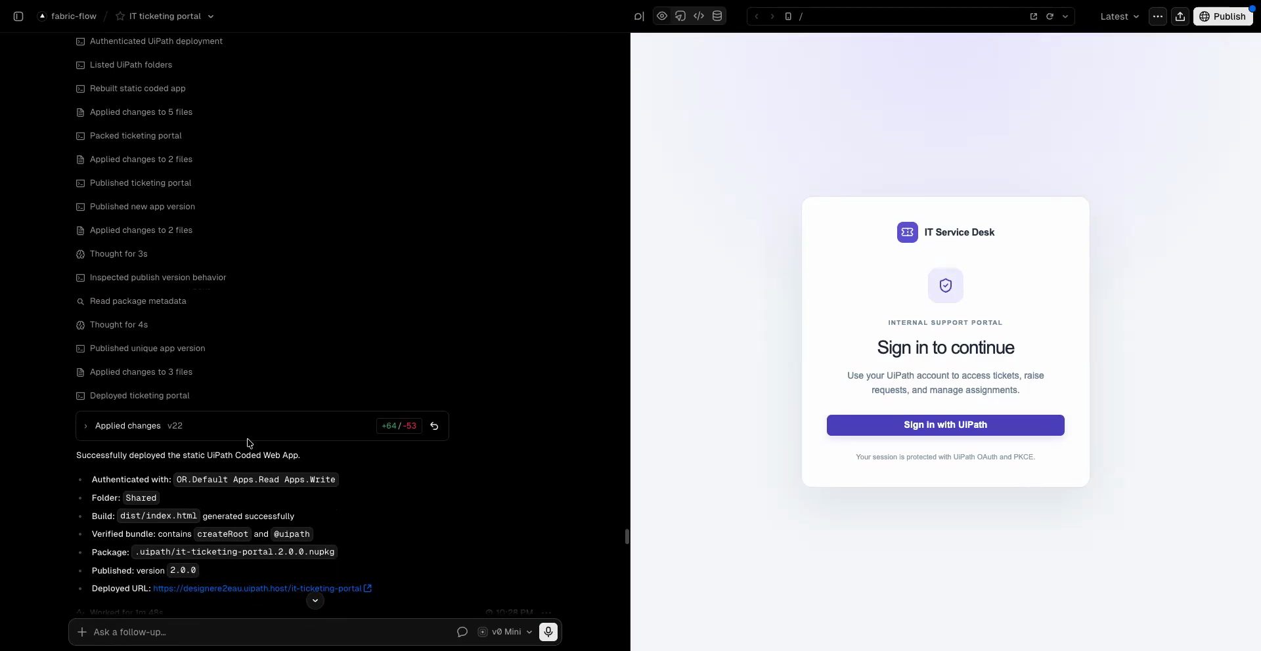Open 'Deployed ticketing portal' step
This screenshot has height=651, width=1261.
133,396
